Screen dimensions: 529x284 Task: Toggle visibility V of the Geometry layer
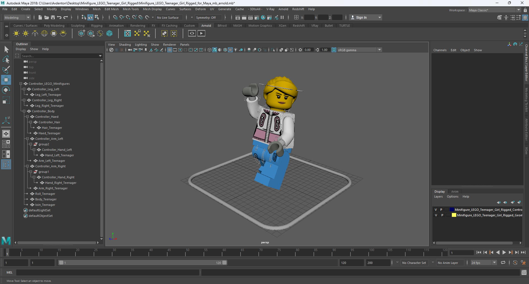[436, 215]
